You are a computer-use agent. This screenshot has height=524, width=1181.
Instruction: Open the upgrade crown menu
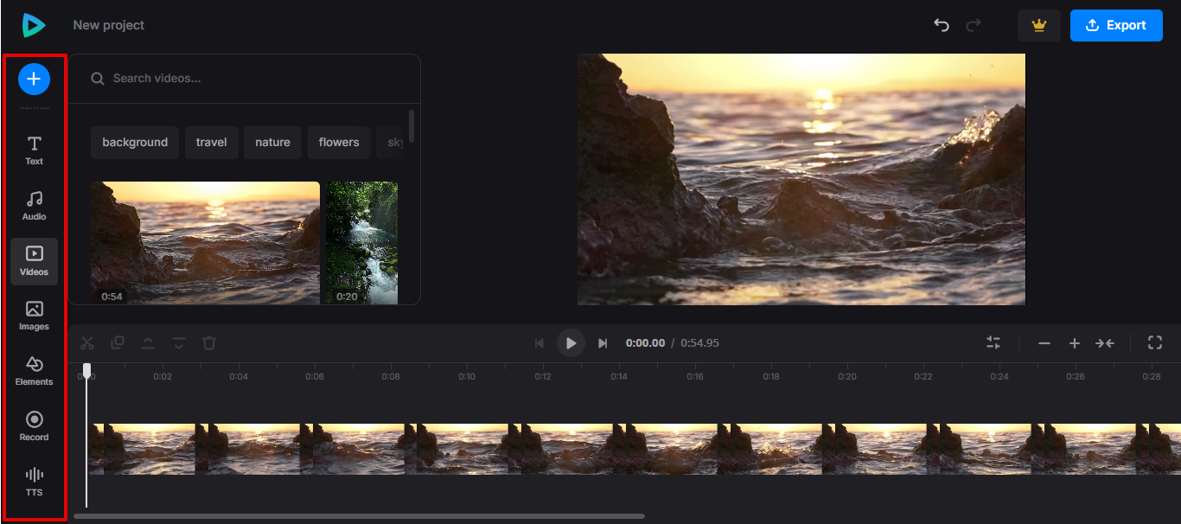pos(1038,25)
